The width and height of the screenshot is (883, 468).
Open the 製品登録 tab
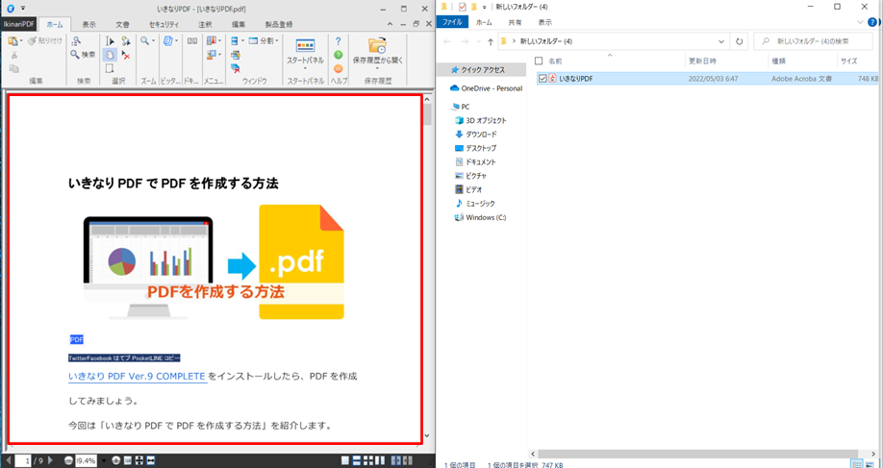coord(279,24)
